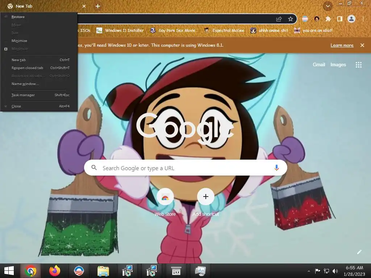Open uhhh anime bookmark
Screen dimensions: 371x278
pyautogui.click(x=270, y=30)
